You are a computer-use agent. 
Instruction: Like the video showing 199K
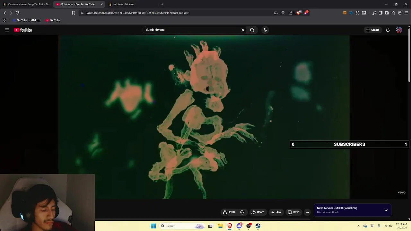[229, 212]
